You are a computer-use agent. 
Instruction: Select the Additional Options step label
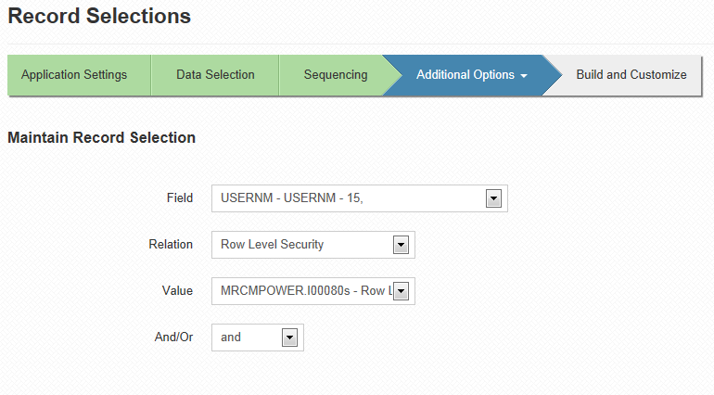point(465,75)
